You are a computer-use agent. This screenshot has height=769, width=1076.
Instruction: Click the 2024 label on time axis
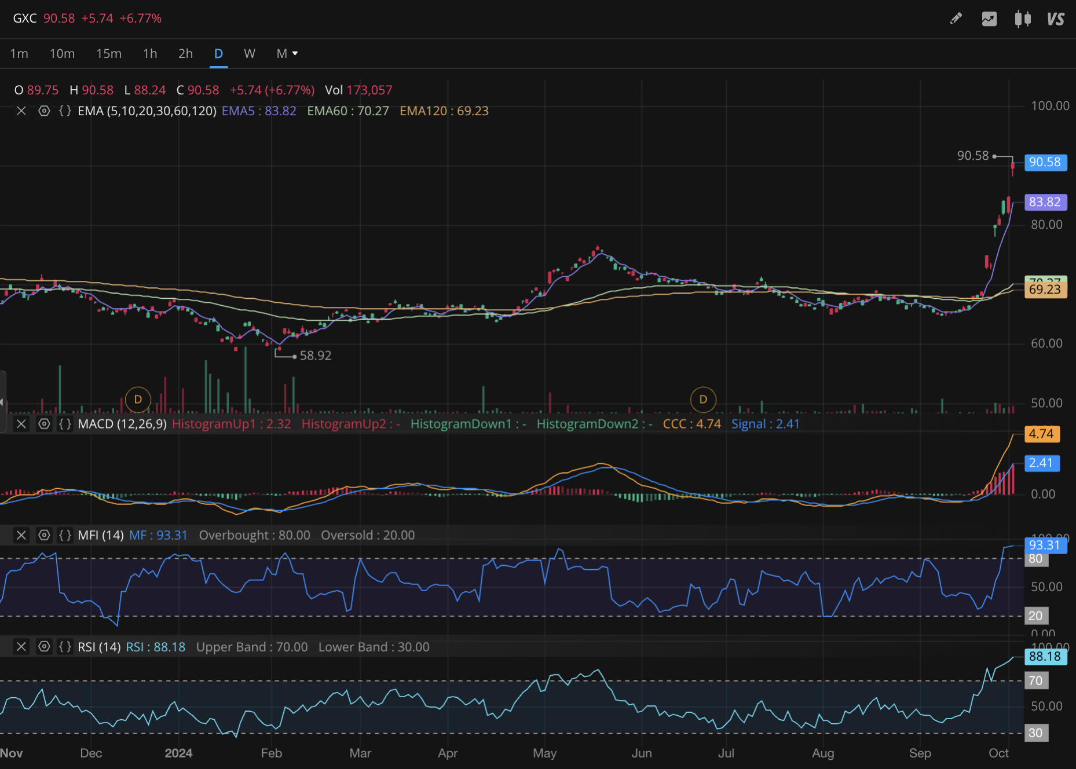coord(178,753)
